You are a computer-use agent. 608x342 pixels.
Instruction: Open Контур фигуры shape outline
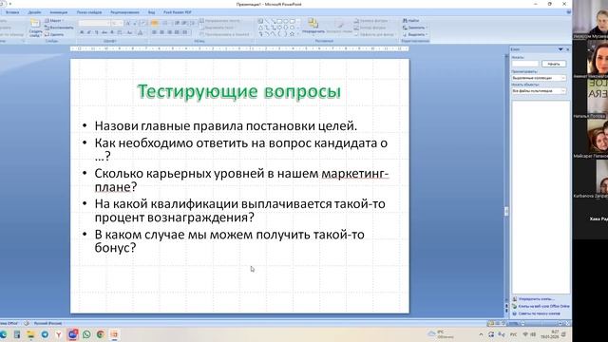click(371, 28)
